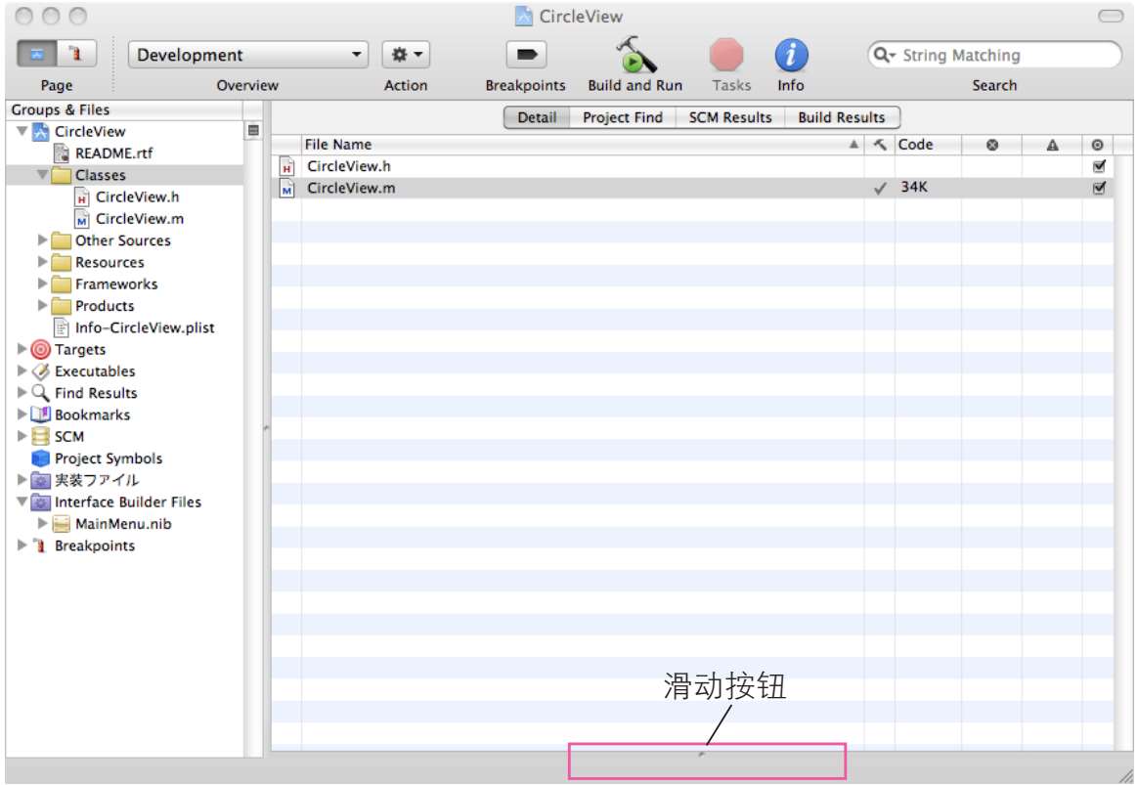This screenshot has width=1138, height=785.
Task: Click the Find Results magnifier icon
Action: click(x=41, y=393)
